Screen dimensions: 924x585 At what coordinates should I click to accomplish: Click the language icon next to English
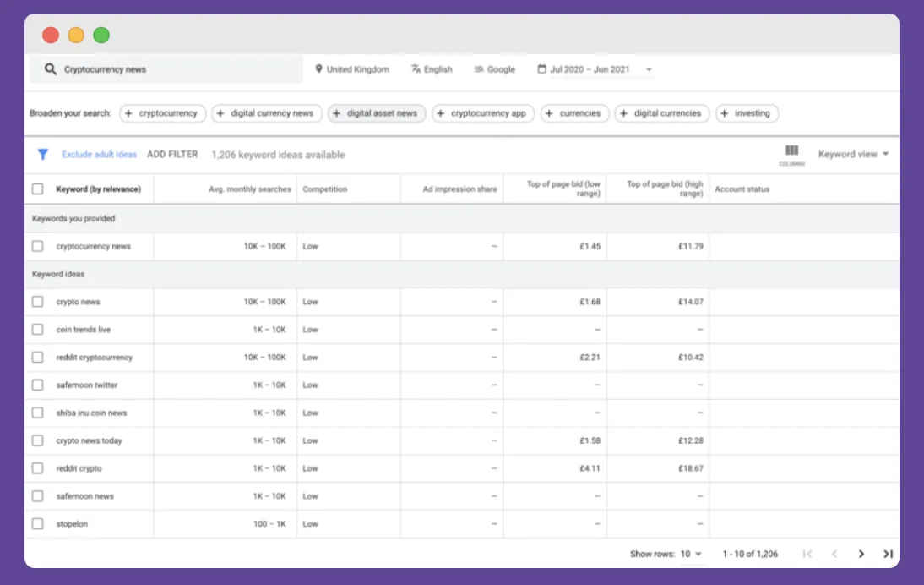[416, 69]
